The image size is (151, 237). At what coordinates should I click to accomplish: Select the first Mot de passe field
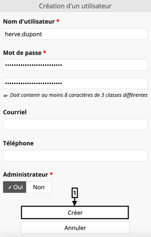tap(75, 65)
